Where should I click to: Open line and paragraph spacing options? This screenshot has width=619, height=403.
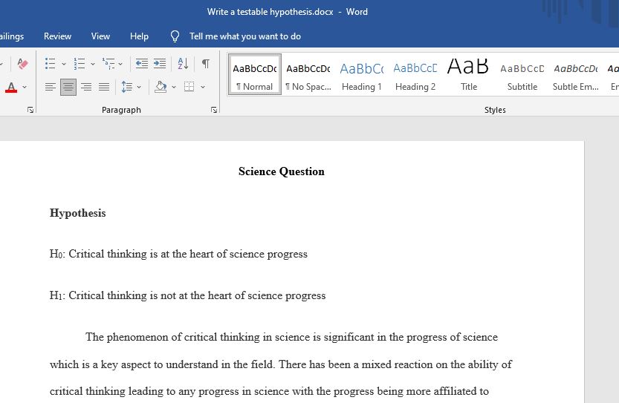127,87
